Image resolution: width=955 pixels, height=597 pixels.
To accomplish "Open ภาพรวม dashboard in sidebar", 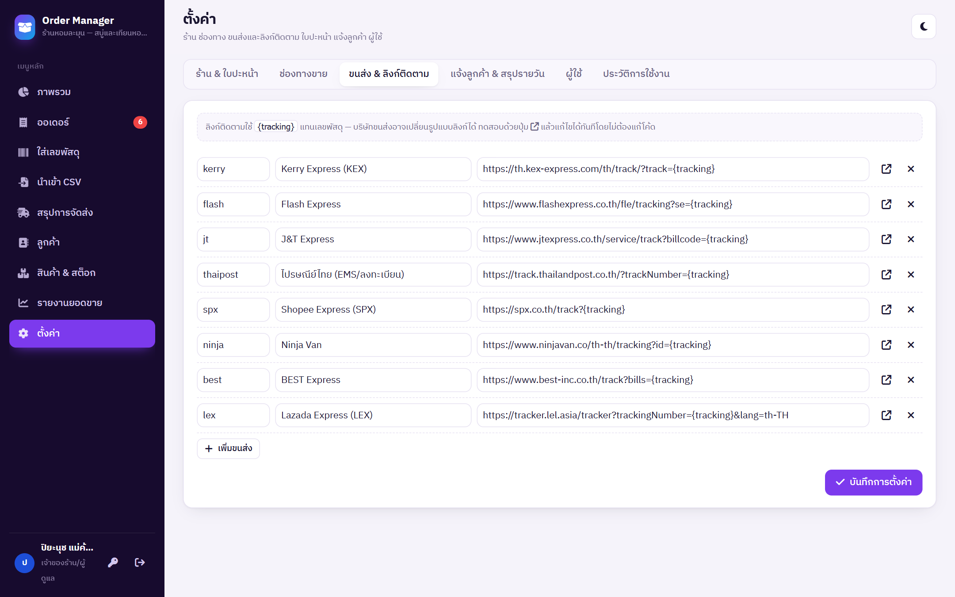I will pos(82,92).
